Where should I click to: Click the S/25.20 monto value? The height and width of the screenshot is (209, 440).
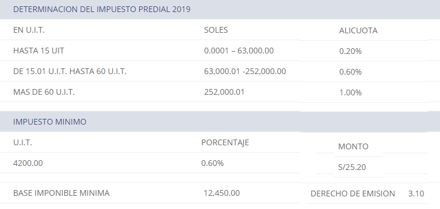click(352, 167)
